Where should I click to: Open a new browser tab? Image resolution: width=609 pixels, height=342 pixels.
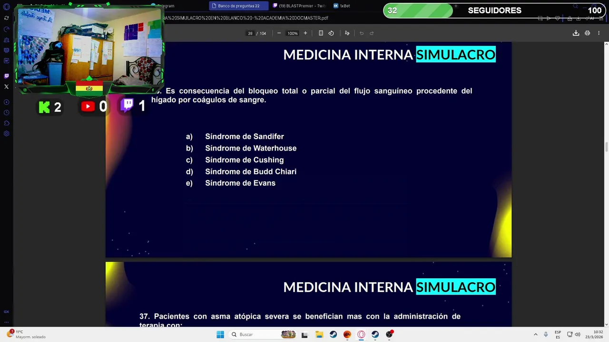[x=456, y=6]
